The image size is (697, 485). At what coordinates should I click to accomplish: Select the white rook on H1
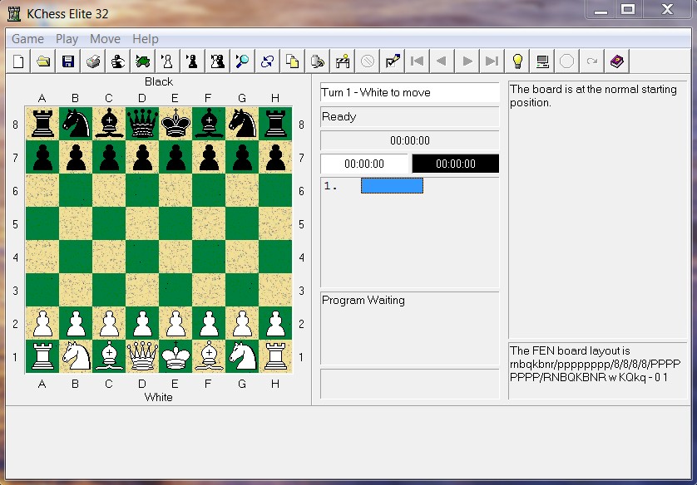275,356
